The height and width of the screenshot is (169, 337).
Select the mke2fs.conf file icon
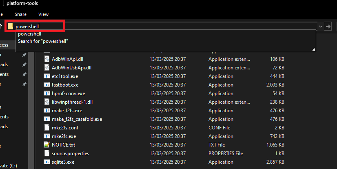[x=47, y=128]
